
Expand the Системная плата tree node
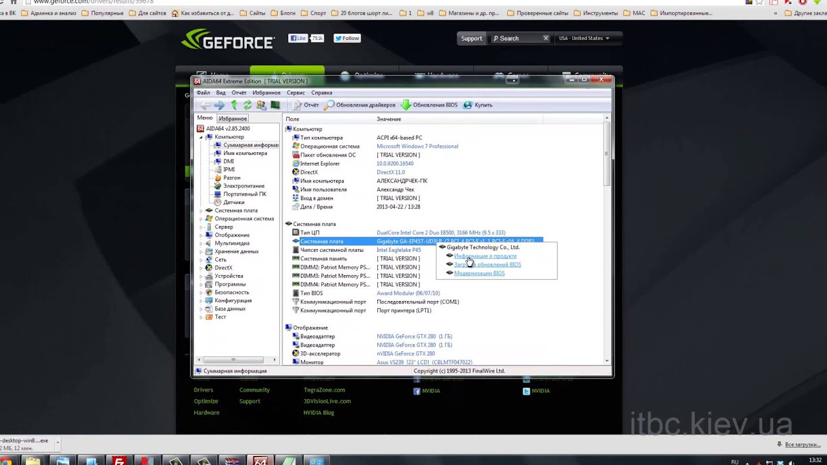click(x=201, y=211)
